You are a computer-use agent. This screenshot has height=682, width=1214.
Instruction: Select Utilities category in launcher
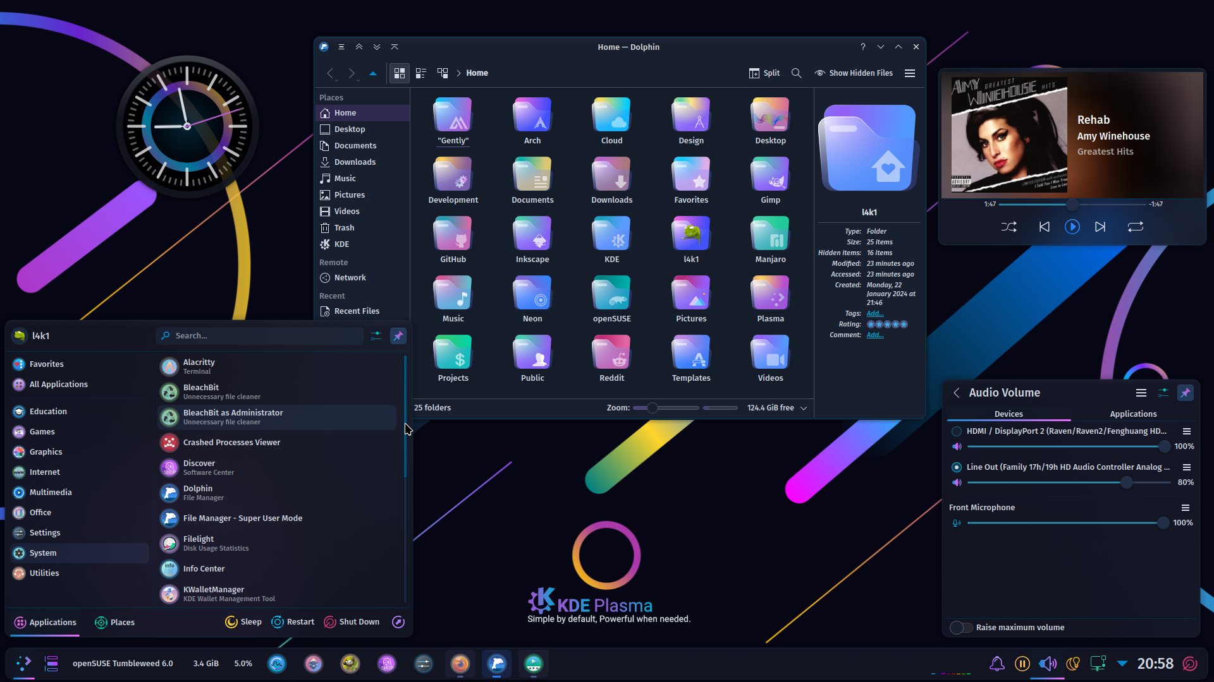(x=80, y=573)
